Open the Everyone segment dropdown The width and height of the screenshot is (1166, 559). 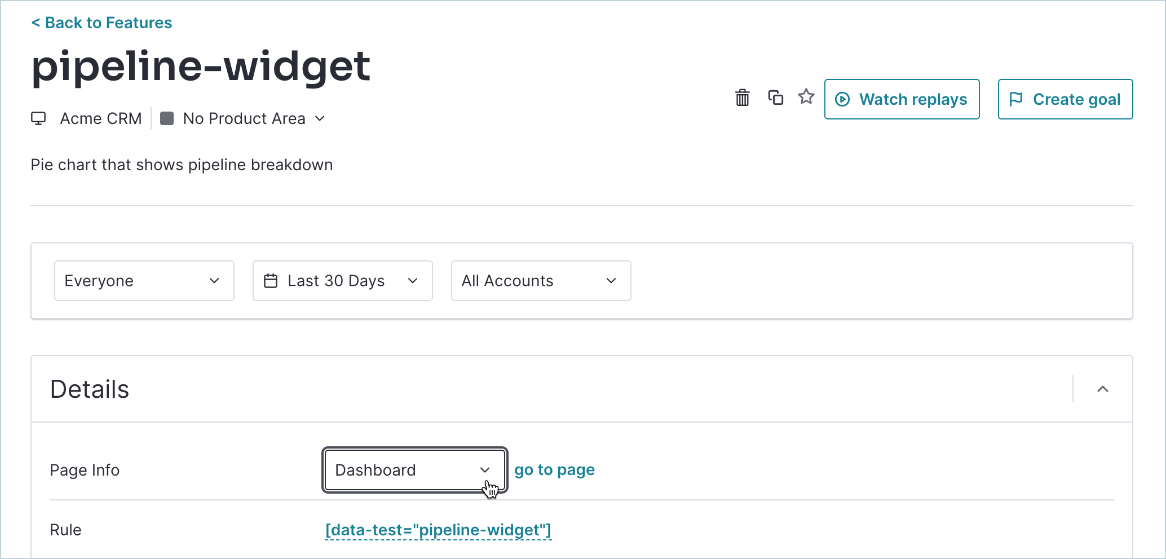click(144, 281)
